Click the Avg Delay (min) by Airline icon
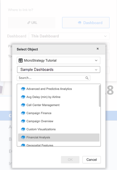117x170 pixels. click(x=23, y=97)
